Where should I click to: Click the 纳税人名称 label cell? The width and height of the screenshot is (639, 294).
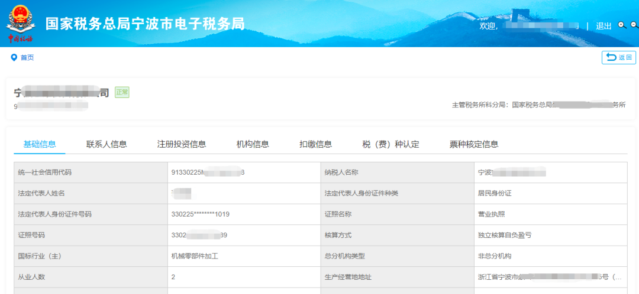(398, 172)
